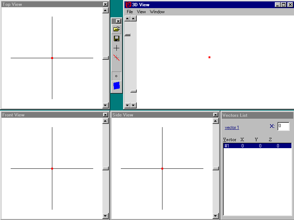The image size is (294, 220).
Task: Click Side View scrollbar down arrow
Action: point(216,216)
